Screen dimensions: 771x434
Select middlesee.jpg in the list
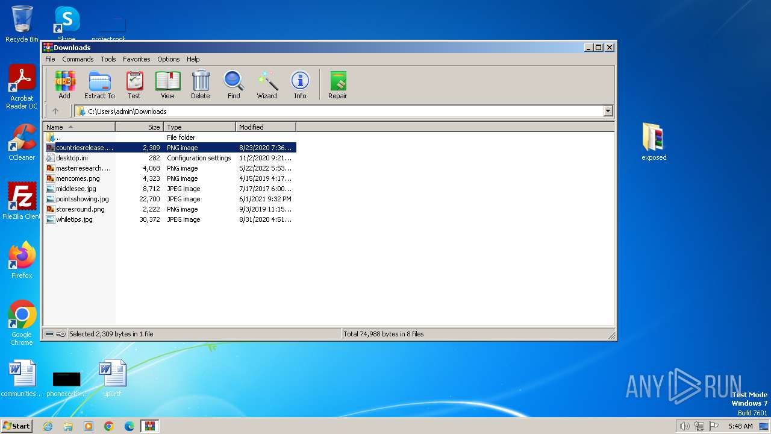[170, 189]
